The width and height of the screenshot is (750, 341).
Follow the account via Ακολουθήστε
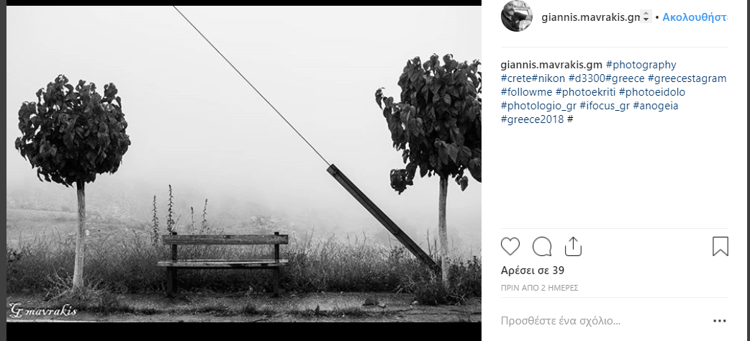point(695,18)
